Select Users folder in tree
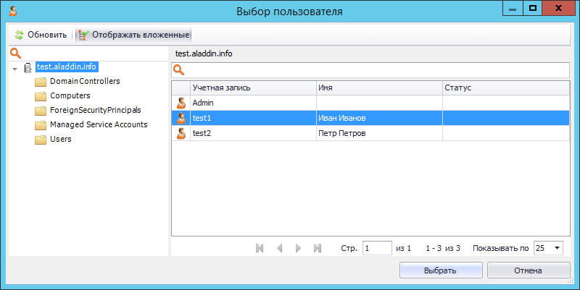Image resolution: width=580 pixels, height=290 pixels. [61, 139]
